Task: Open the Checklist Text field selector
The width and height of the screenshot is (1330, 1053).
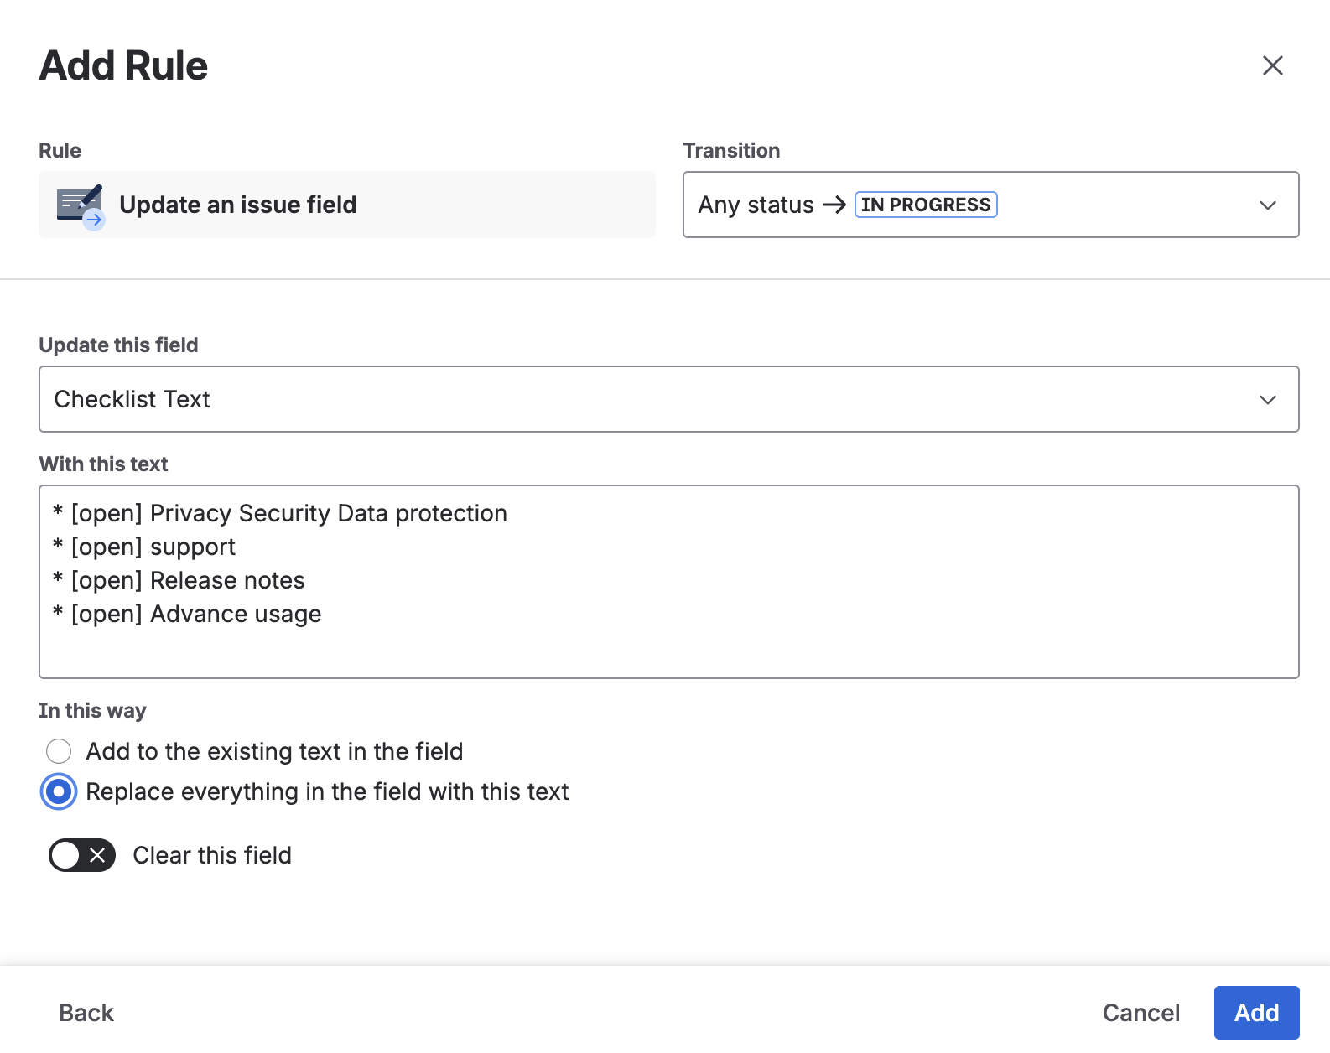Action: point(654,399)
